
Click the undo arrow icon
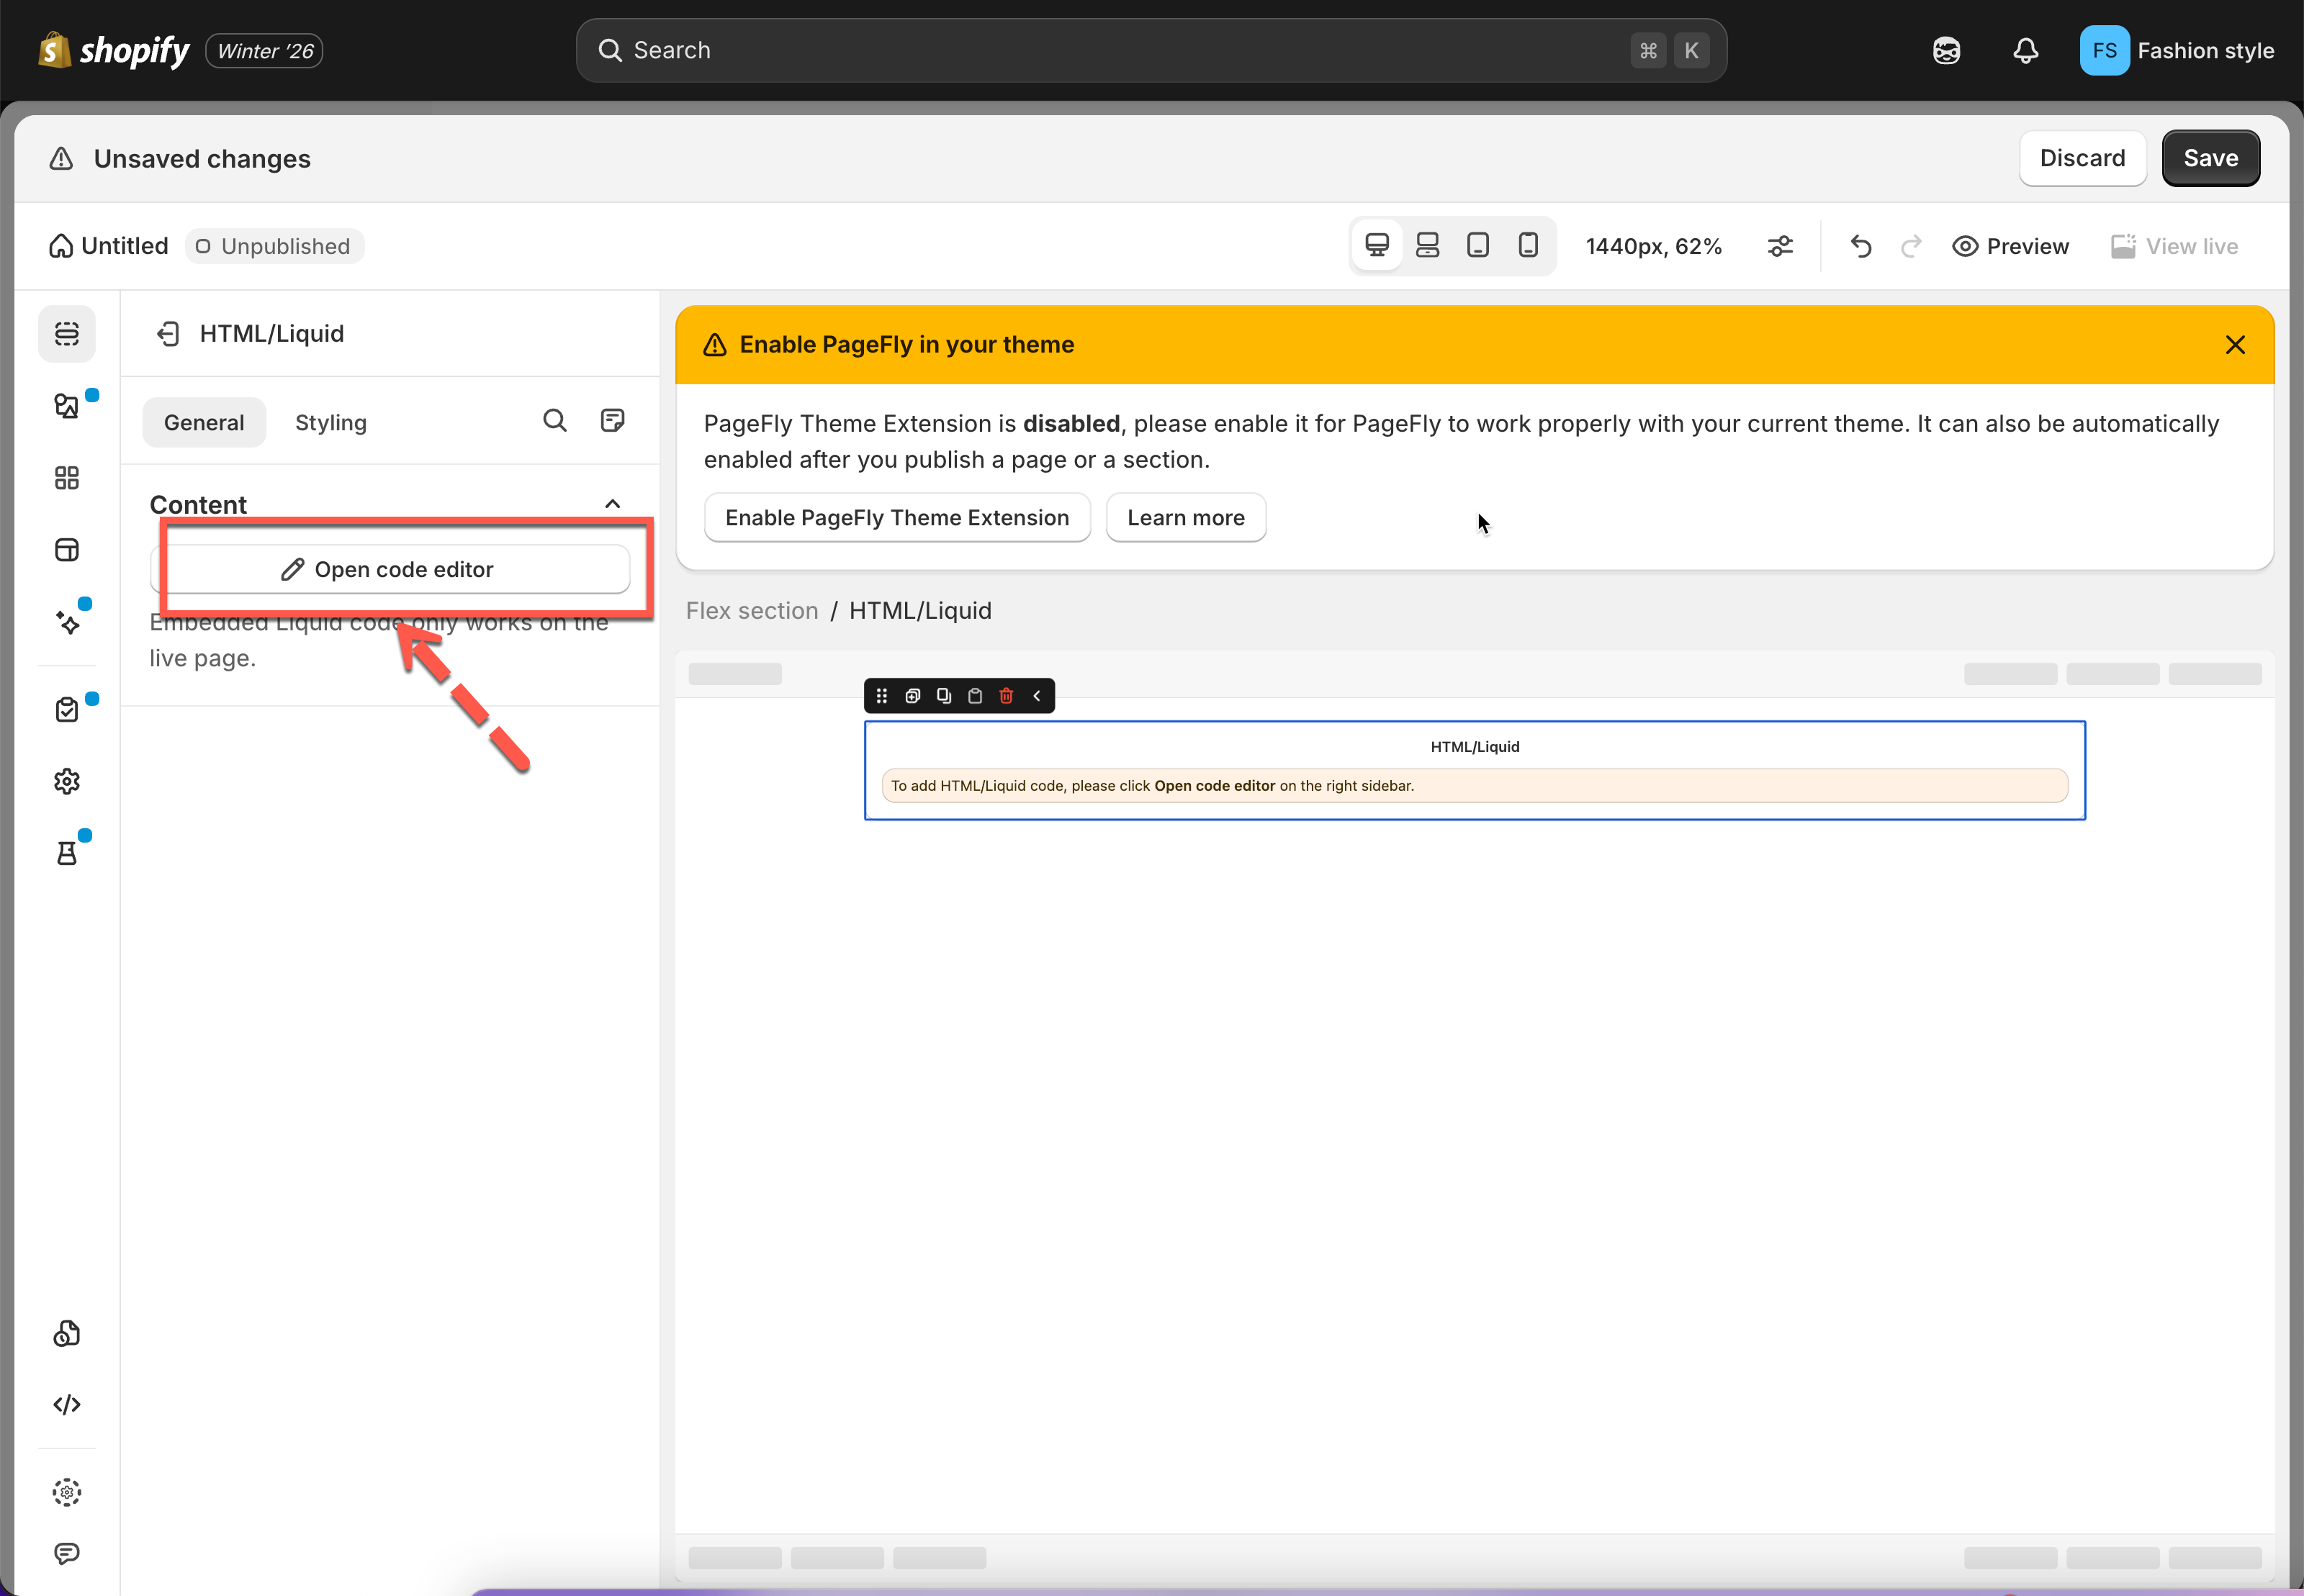pos(1860,246)
